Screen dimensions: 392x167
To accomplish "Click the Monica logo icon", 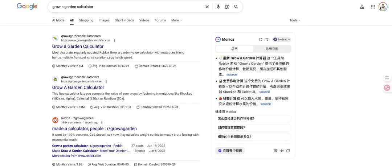I will pyautogui.click(x=218, y=40).
